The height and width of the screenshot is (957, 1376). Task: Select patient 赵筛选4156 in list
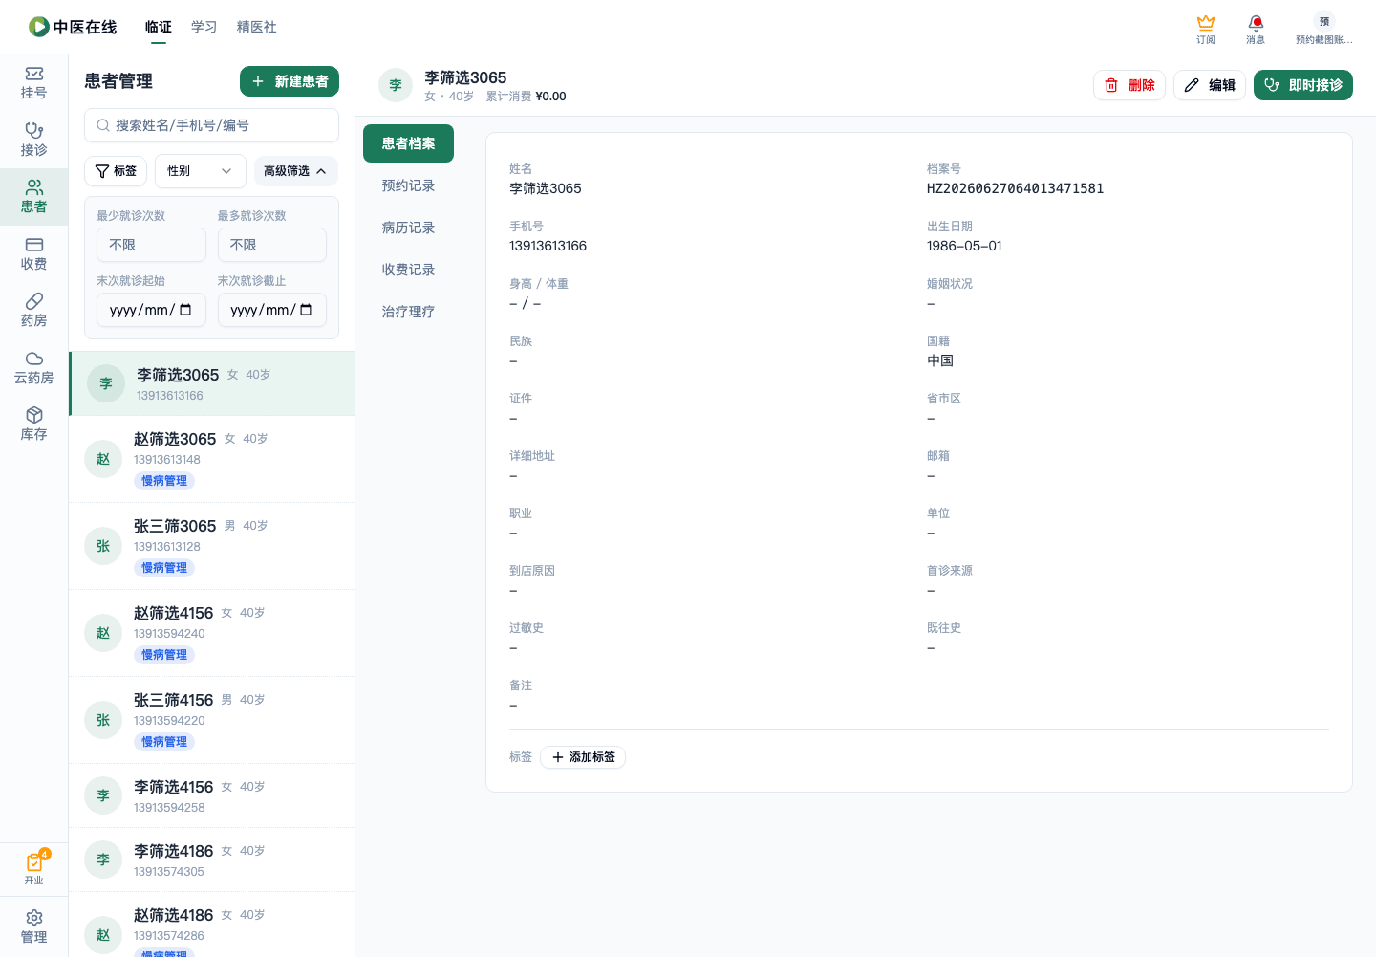[212, 633]
